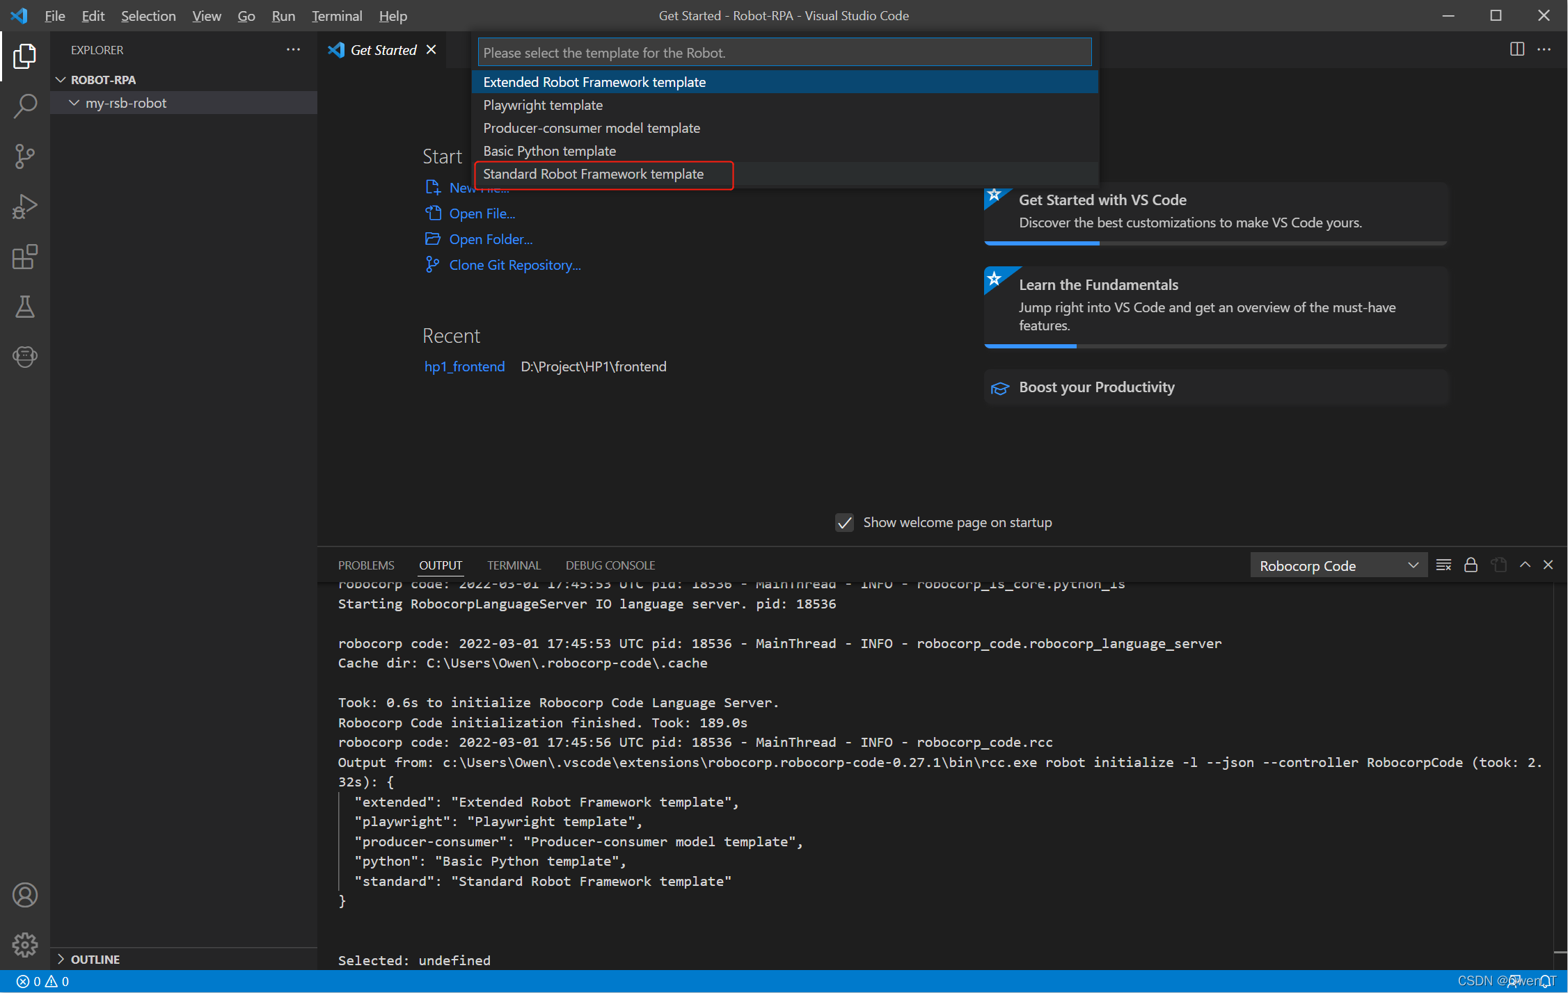The width and height of the screenshot is (1568, 993).
Task: Open the Manage gear settings icon
Action: click(x=25, y=944)
